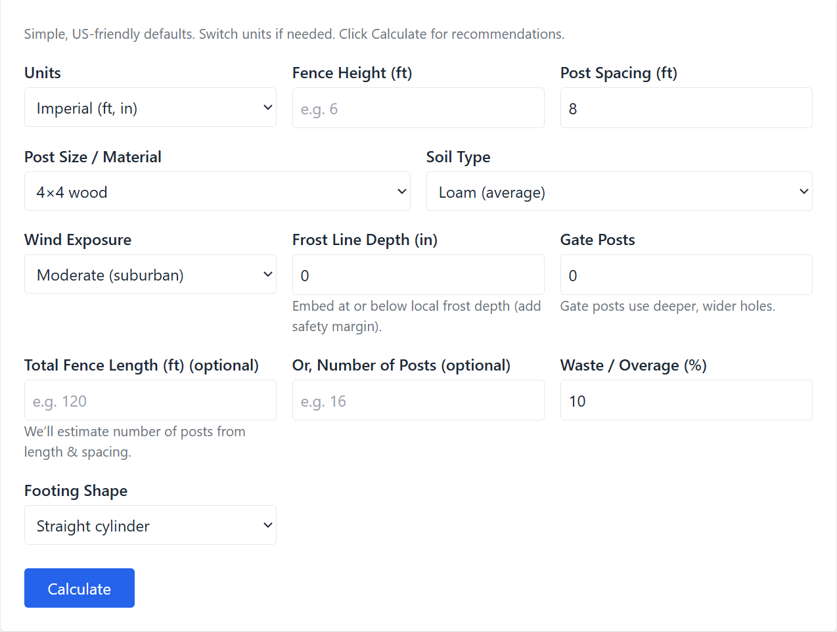Select the Gate Posts input
The width and height of the screenshot is (837, 632).
[x=686, y=275]
